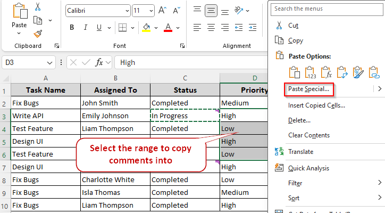
Task: Choose Paste Special from context menu
Action: pyautogui.click(x=309, y=89)
